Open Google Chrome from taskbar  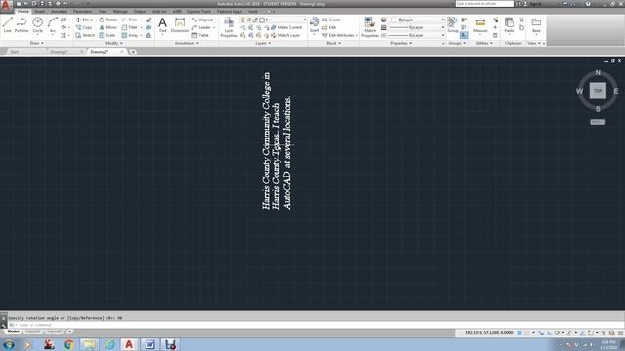click(69, 344)
